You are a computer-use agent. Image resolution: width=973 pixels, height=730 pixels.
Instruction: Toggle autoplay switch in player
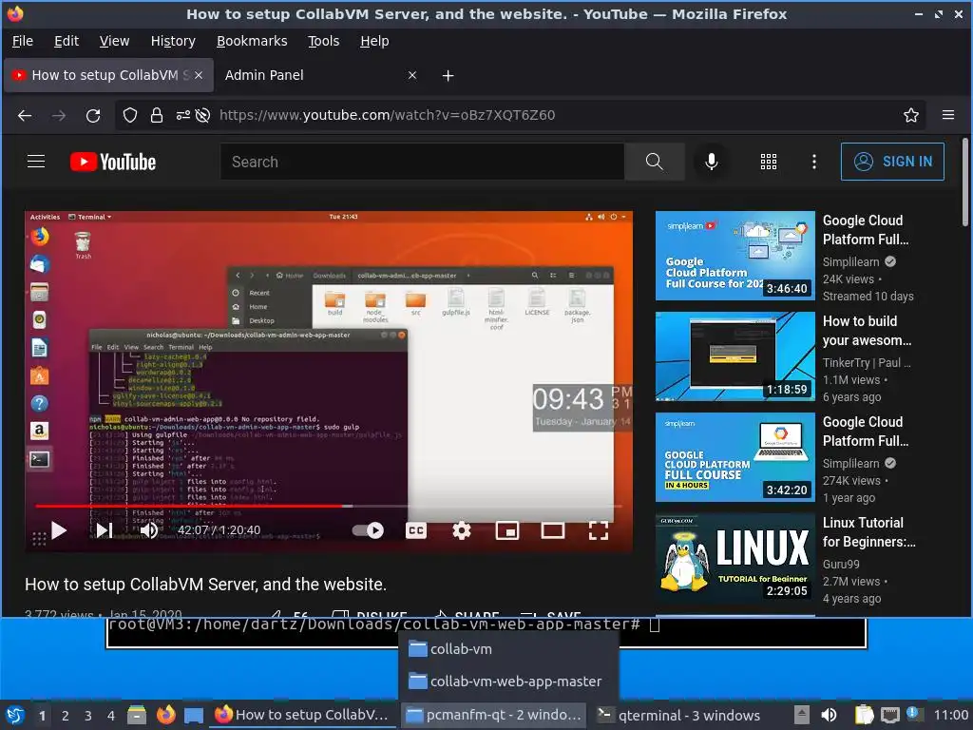(x=368, y=530)
